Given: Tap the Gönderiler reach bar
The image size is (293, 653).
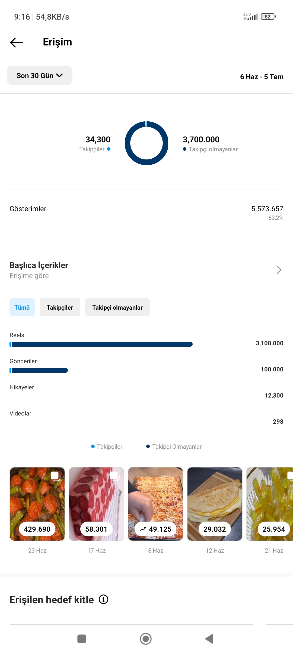Looking at the screenshot, I should pos(39,370).
